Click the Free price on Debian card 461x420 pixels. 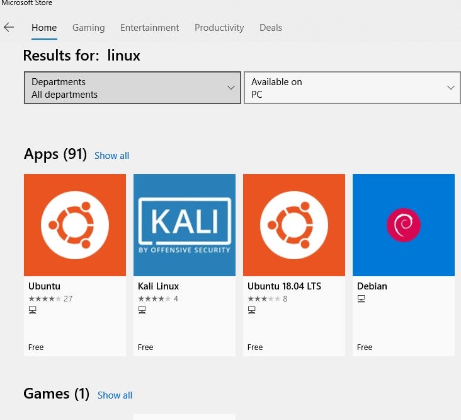(365, 347)
